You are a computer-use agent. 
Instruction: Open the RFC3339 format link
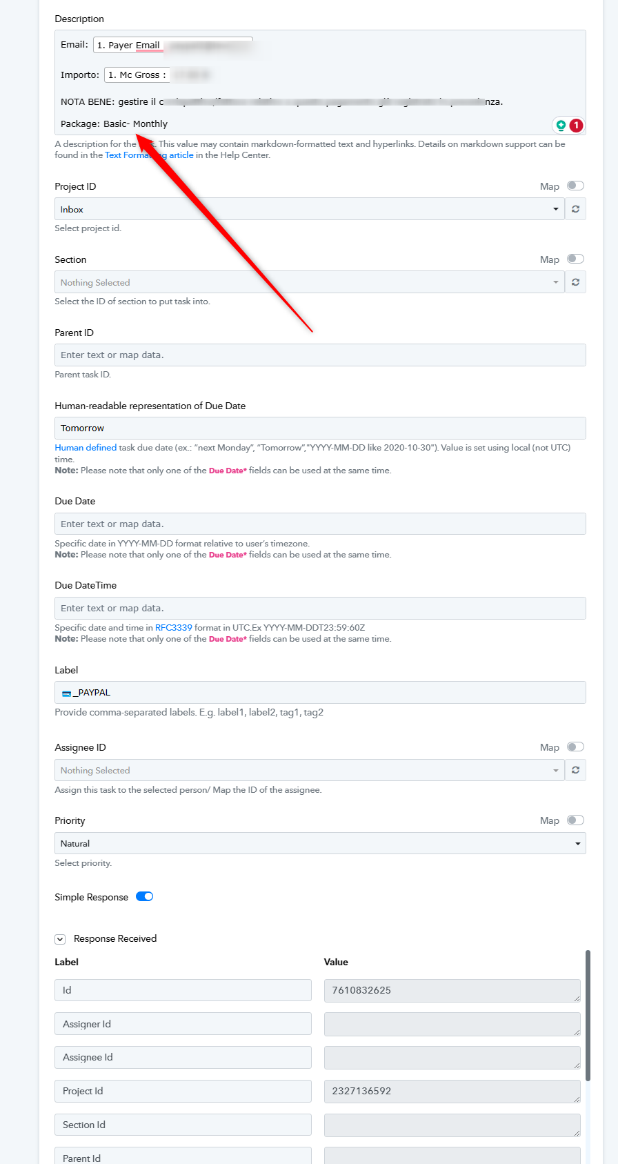[x=174, y=628]
